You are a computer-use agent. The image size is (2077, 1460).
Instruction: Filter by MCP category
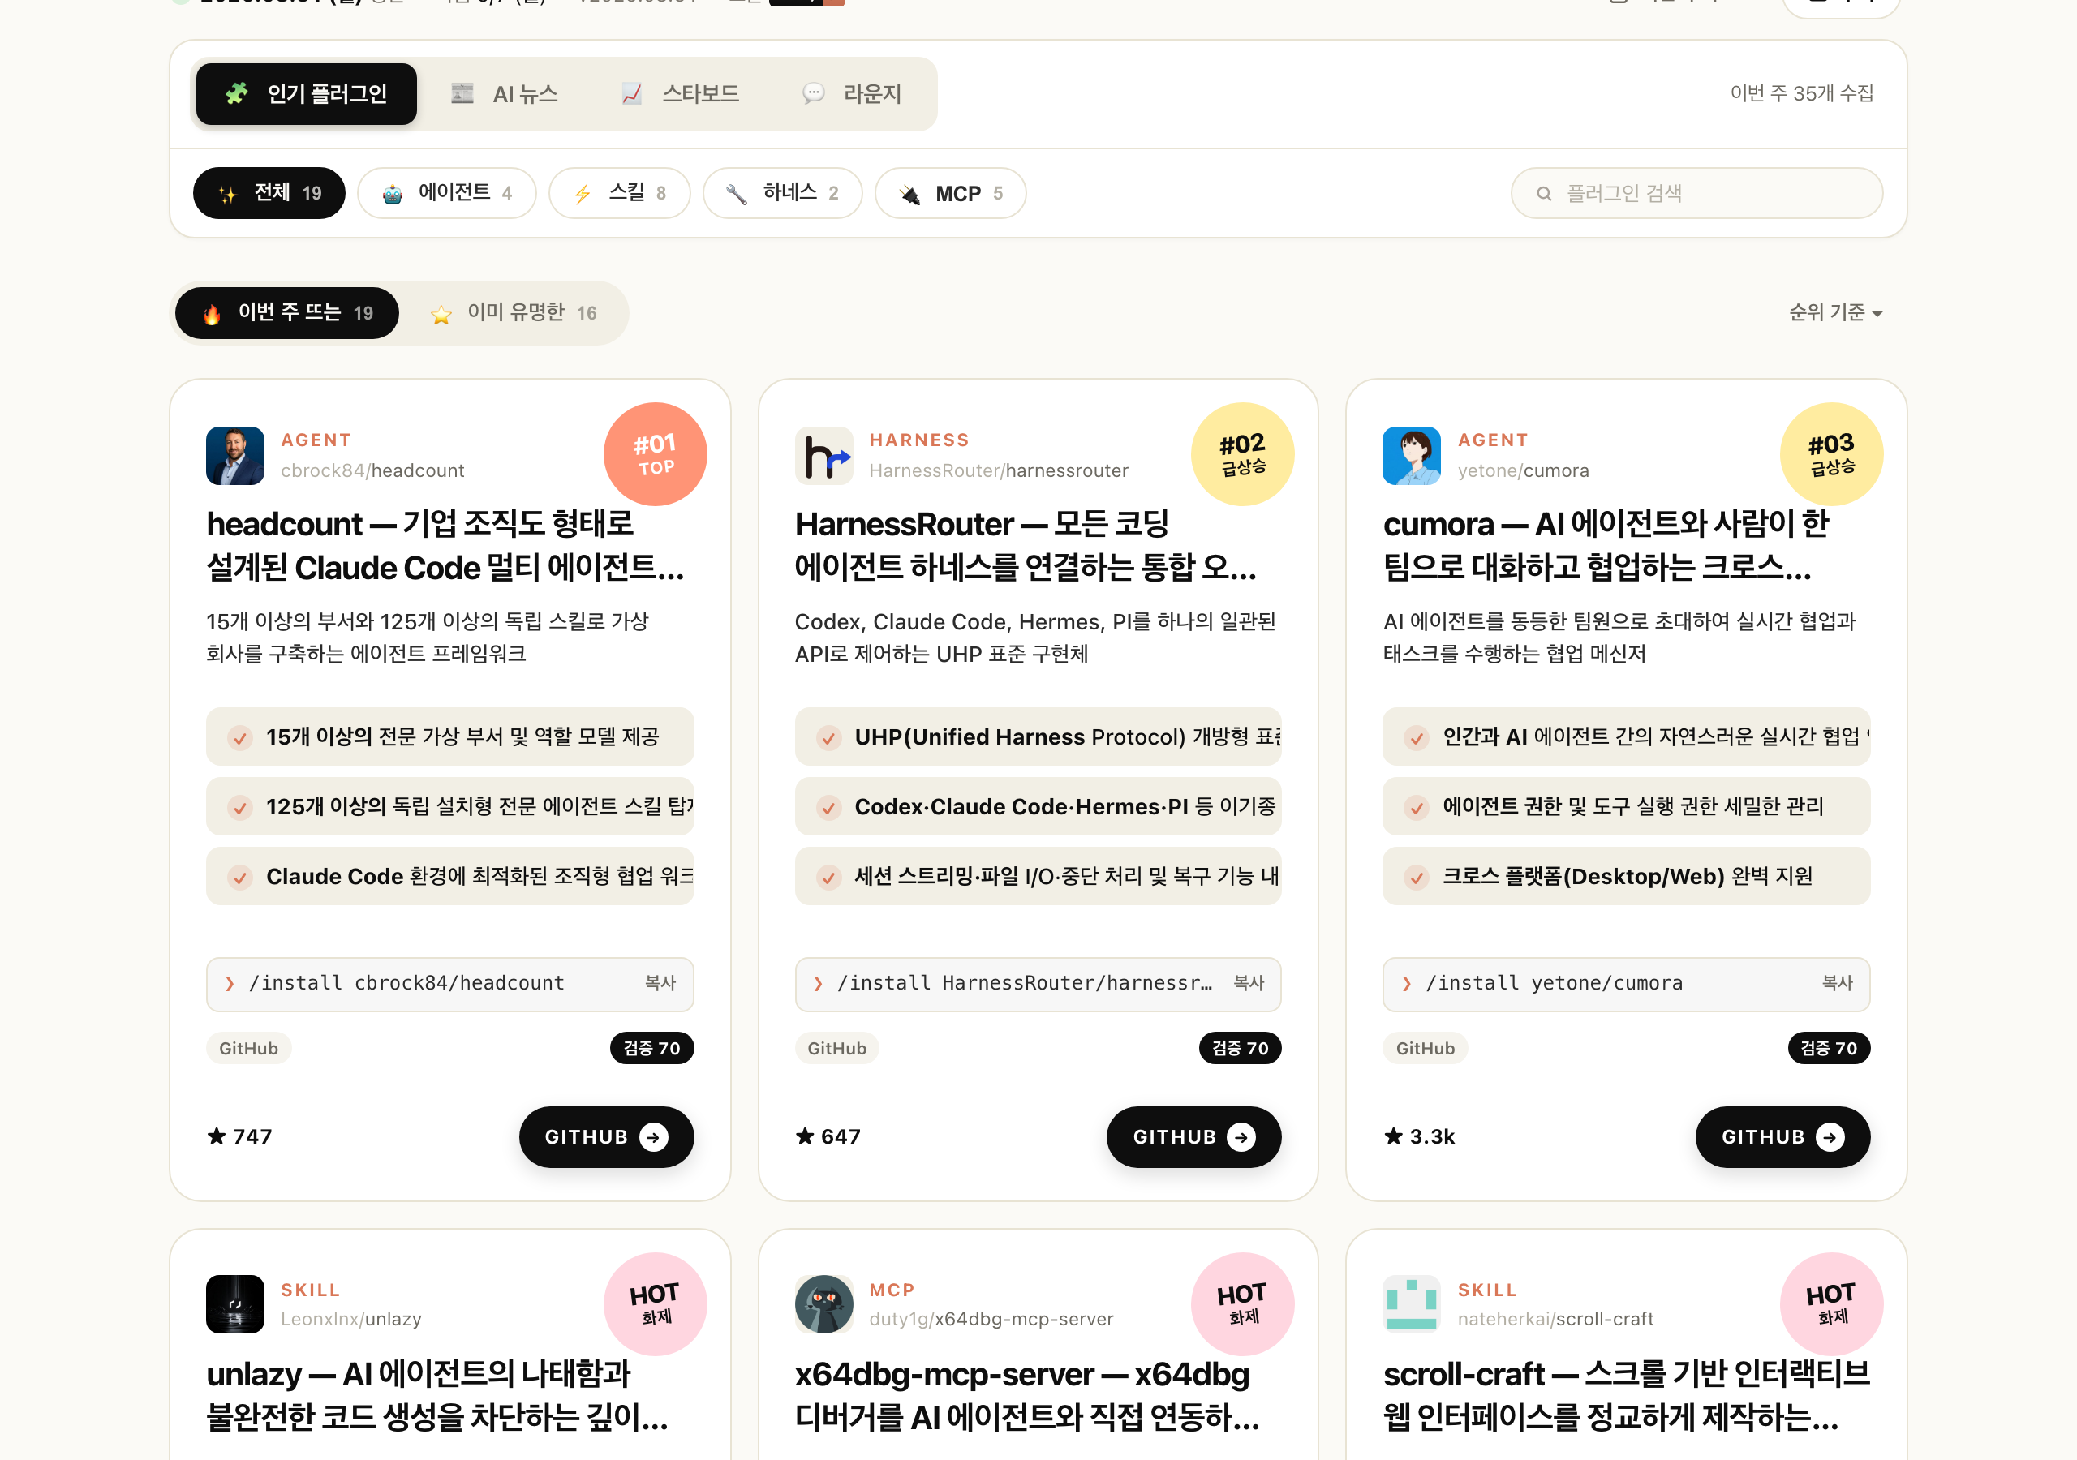951,193
